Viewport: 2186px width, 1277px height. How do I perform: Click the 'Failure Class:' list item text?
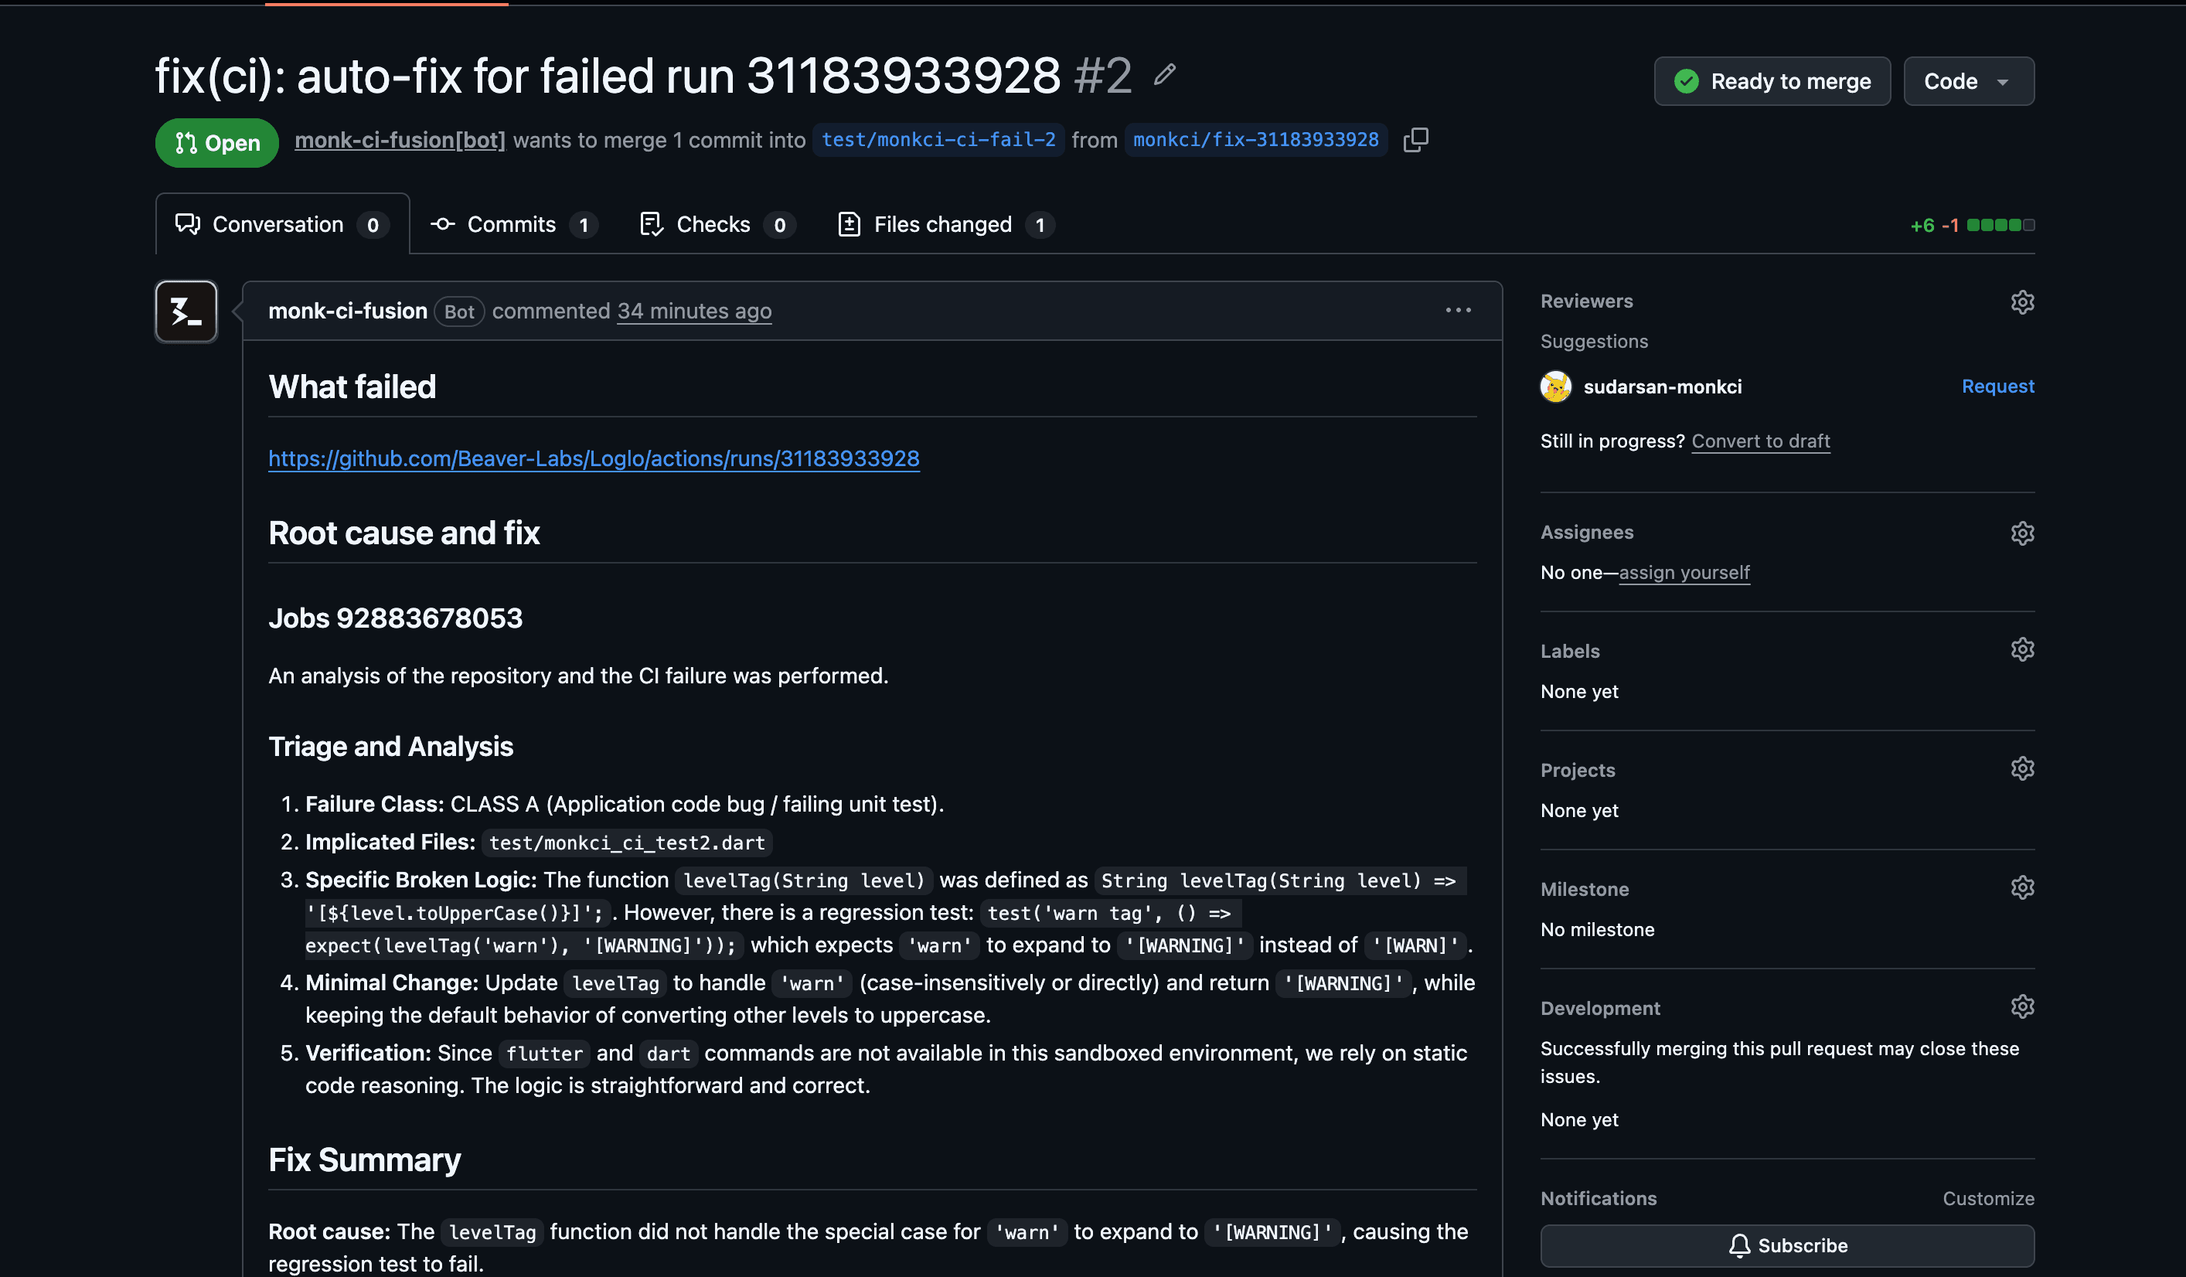click(375, 804)
